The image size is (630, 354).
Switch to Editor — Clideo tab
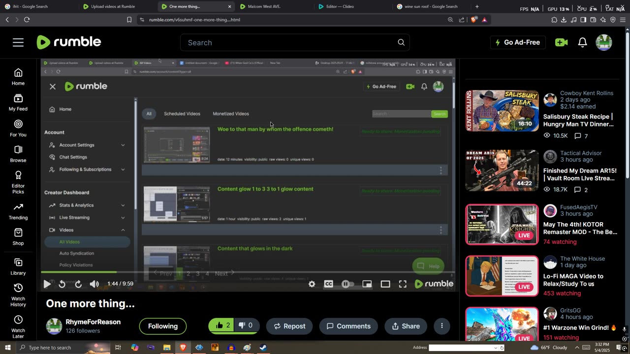coord(340,6)
